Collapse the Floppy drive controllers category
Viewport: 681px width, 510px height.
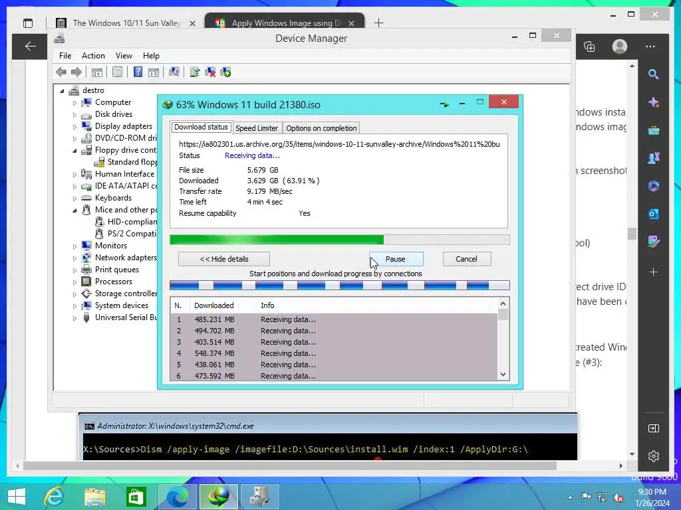74,151
